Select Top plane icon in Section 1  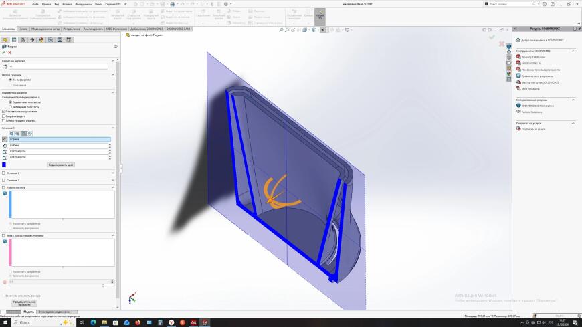[x=18, y=134]
